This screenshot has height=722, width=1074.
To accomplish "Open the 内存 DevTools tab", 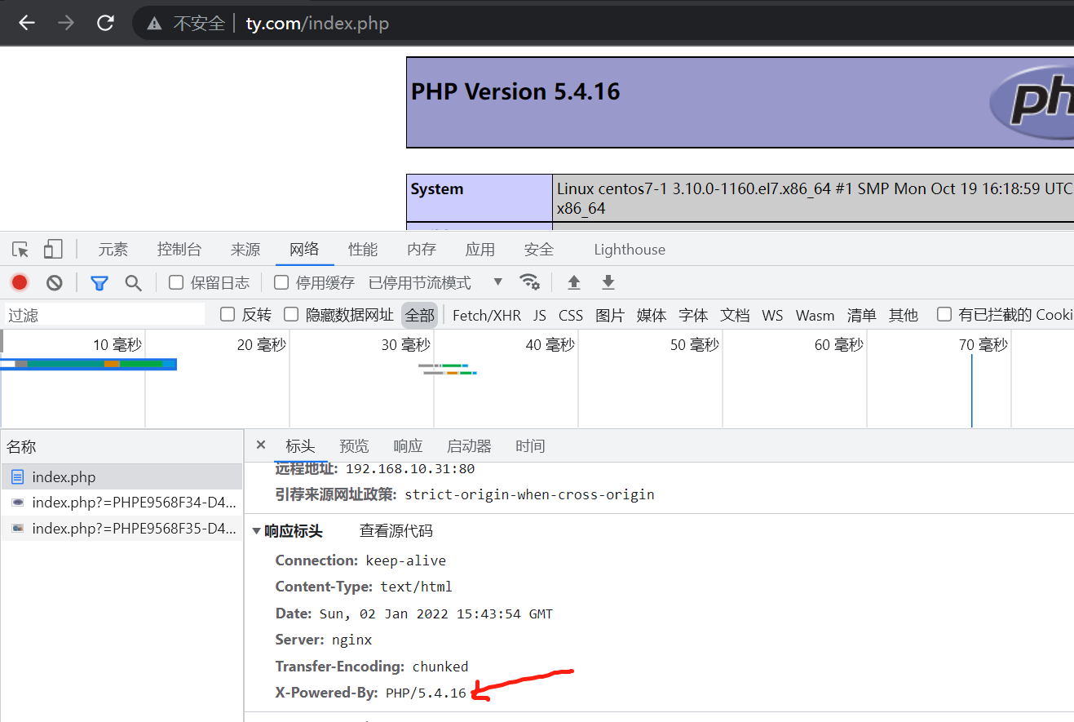I will coord(422,250).
